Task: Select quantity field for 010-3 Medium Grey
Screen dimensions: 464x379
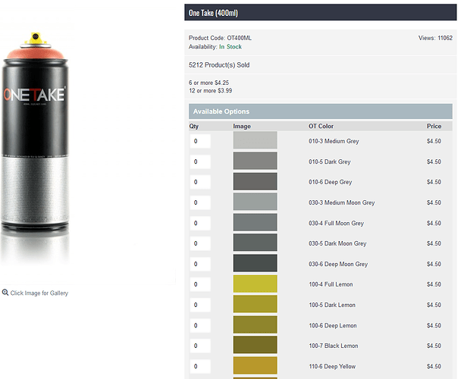Action: pyautogui.click(x=200, y=141)
